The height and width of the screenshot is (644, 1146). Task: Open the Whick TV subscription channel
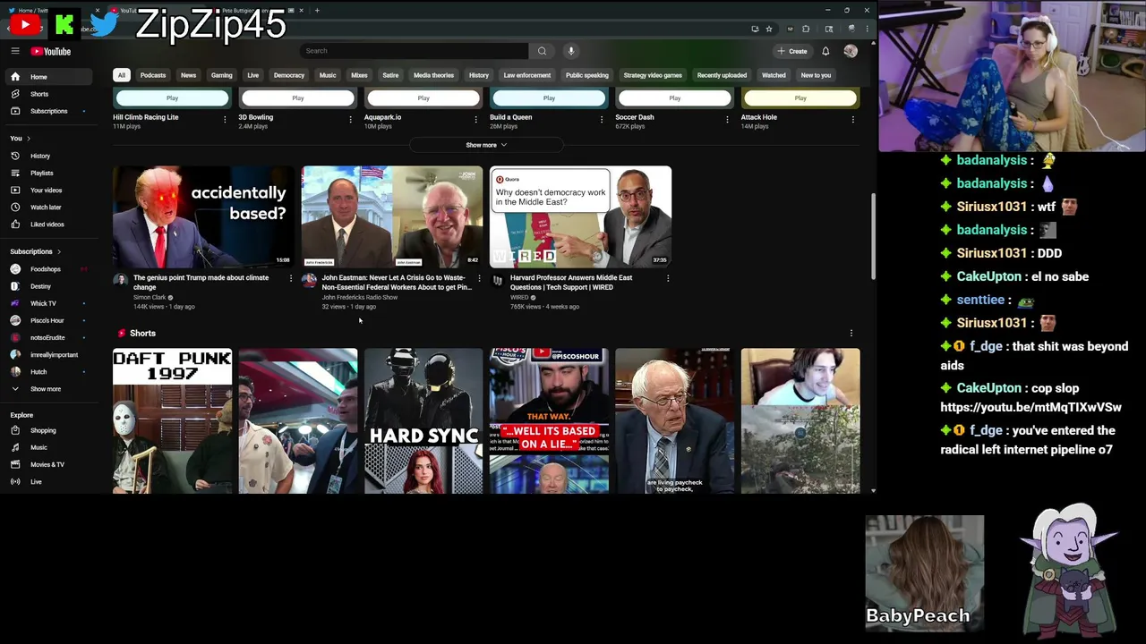click(50, 303)
